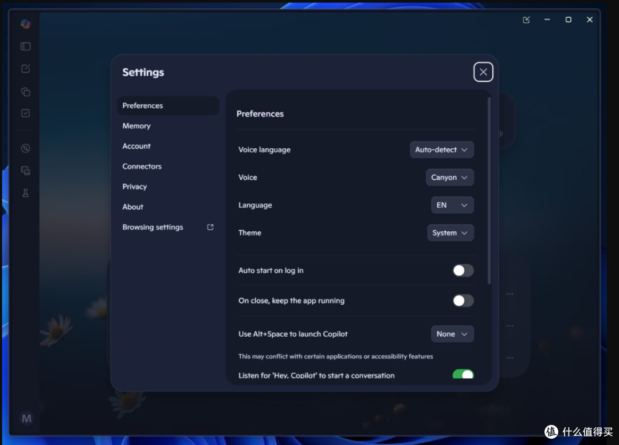Open the Alt+Space shortcut dropdown showing None
Viewport: 619px width, 445px height.
[x=452, y=334]
